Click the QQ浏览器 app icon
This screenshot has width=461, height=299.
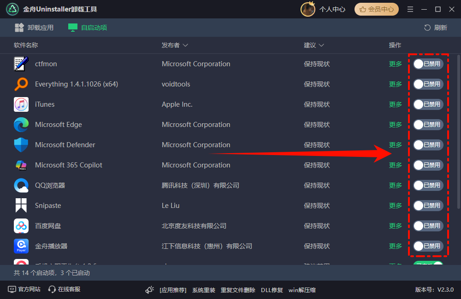click(x=21, y=185)
